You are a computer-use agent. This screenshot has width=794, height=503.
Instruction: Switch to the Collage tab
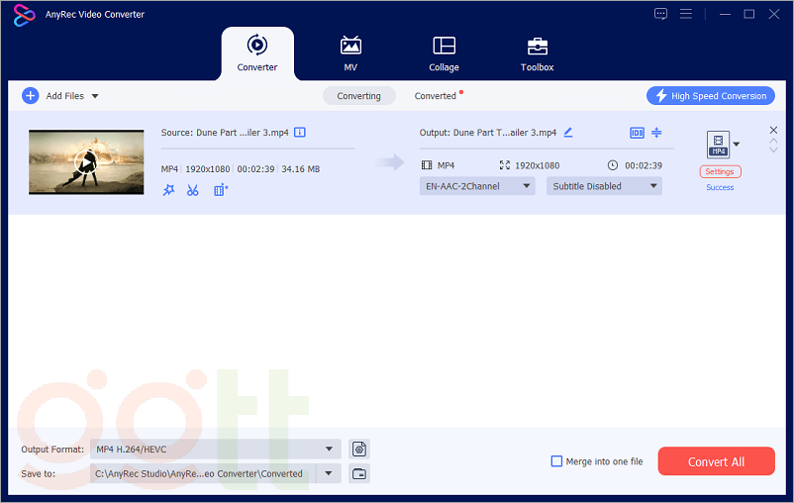pos(444,54)
